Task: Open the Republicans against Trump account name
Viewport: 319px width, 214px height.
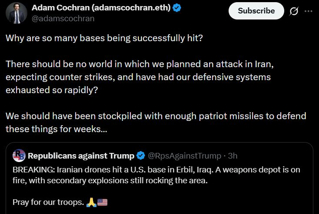Action: click(81, 156)
